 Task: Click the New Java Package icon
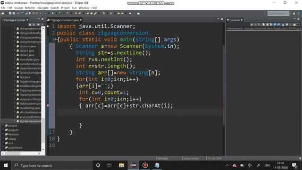(x=75, y=13)
